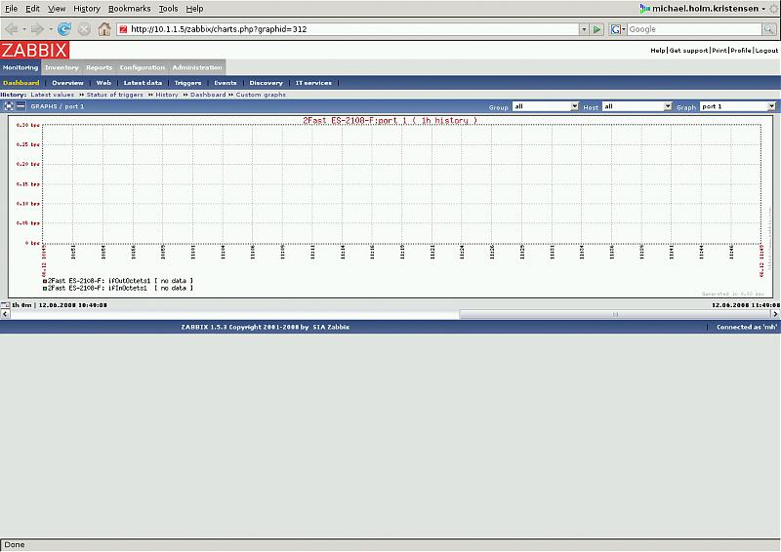Open the search engine selector dropdown
Image resolution: width=781 pixels, height=552 pixels.
pyautogui.click(x=623, y=29)
